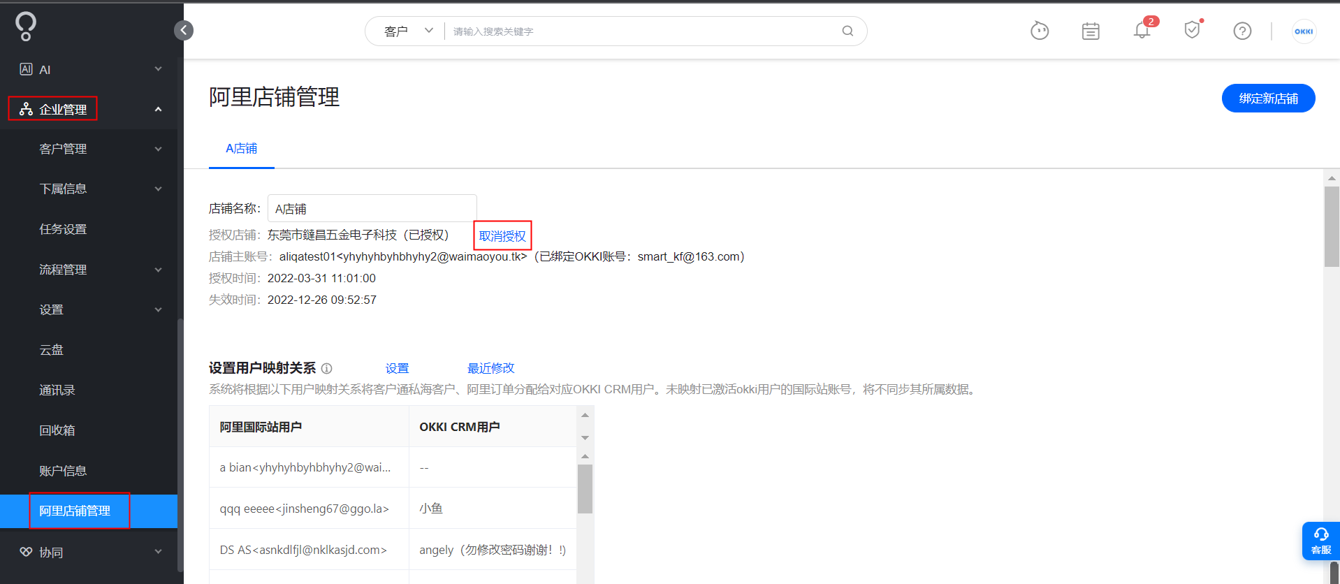Sort descending arrow in table header
The height and width of the screenshot is (584, 1340).
tap(585, 437)
